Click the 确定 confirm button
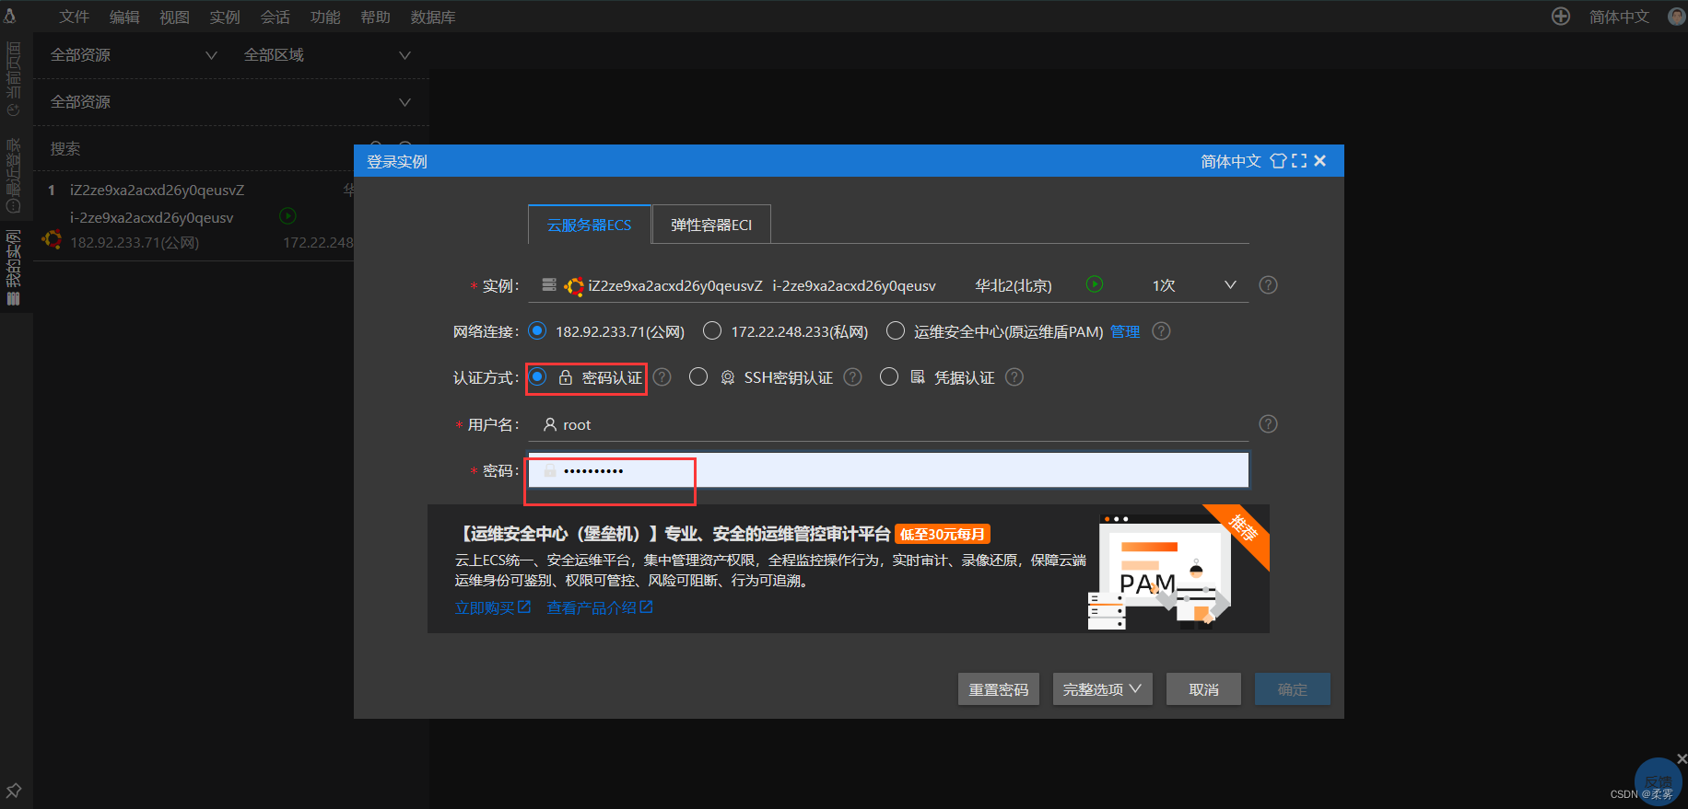1688x809 pixels. 1293,689
